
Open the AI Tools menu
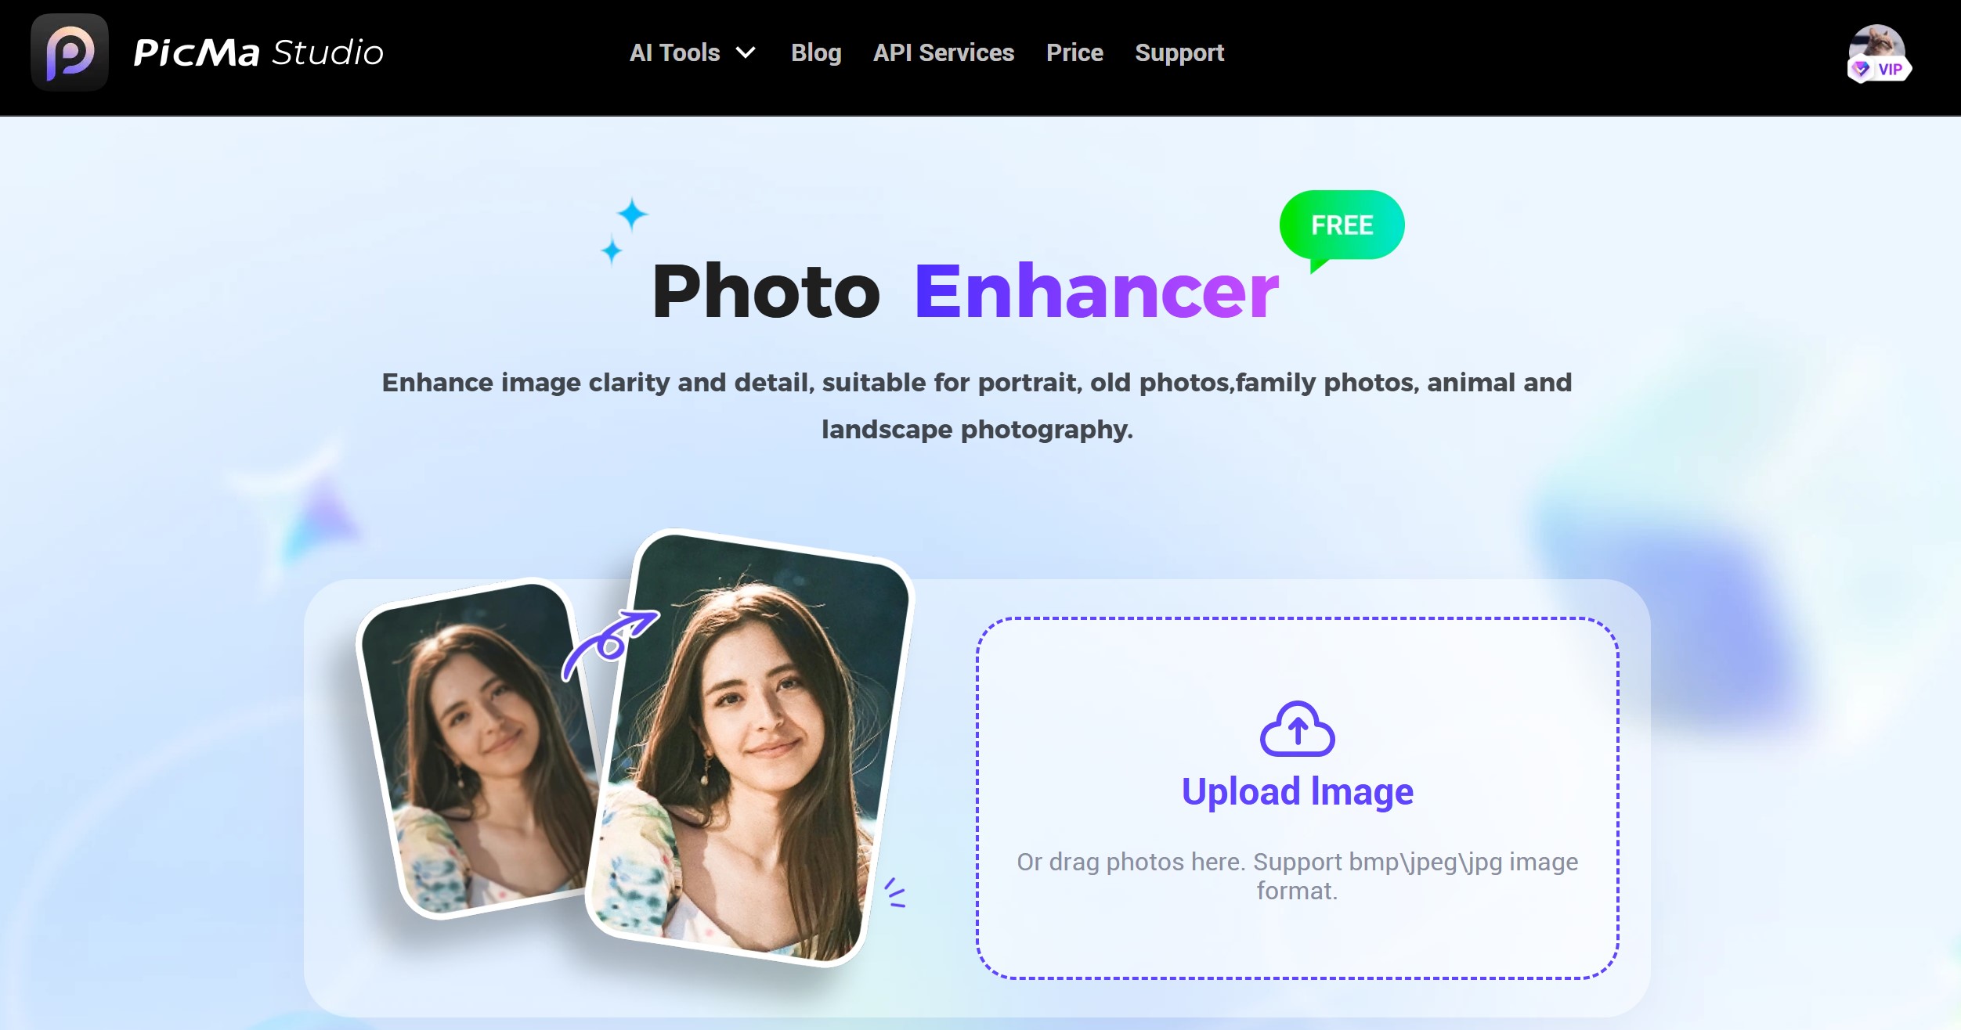tap(675, 52)
